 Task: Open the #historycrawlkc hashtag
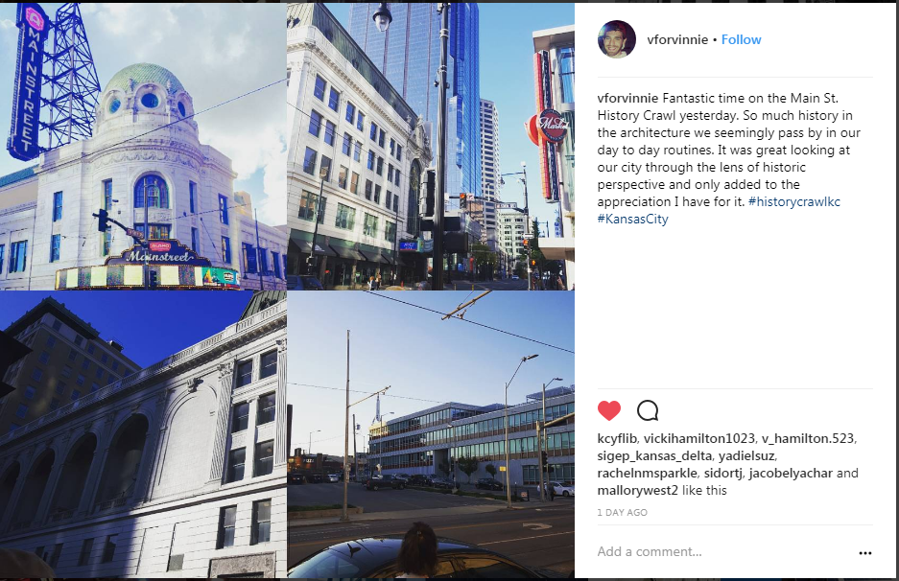click(794, 201)
